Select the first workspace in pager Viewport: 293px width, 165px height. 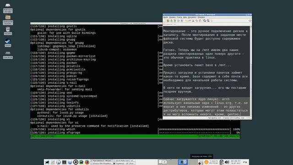pyautogui.click(x=163, y=162)
